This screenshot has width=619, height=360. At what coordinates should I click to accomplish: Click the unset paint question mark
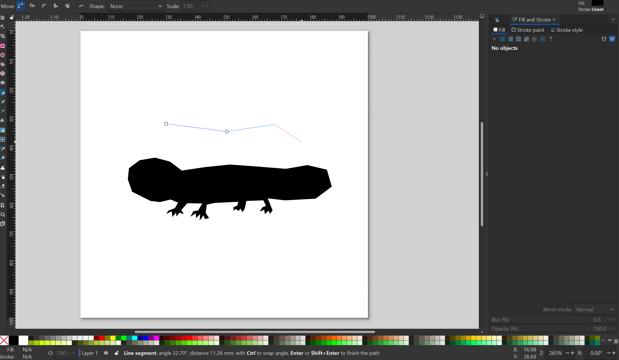pos(551,39)
